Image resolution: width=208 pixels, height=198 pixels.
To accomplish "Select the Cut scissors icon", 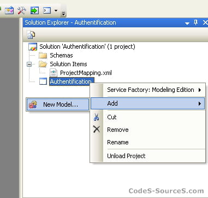I will [96, 117].
